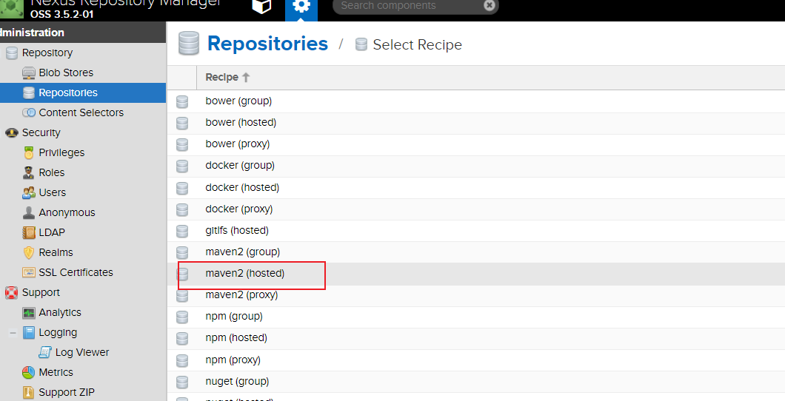Screen dimensions: 785x401
Task: Click the Roles icon in sidebar
Action: (29, 172)
